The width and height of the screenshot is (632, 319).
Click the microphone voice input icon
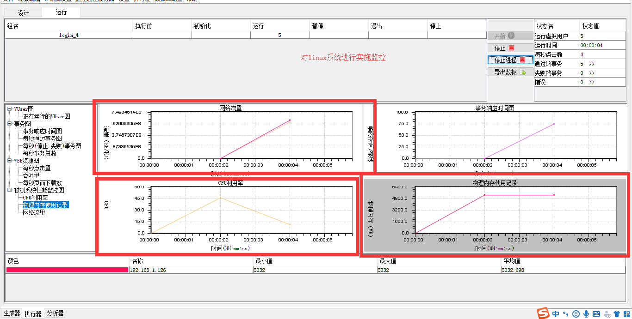[x=586, y=314]
